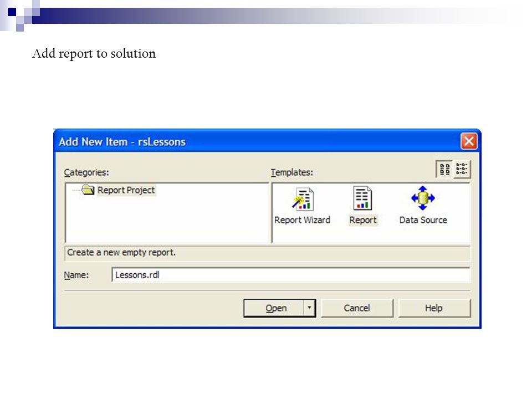This screenshot has height=399, width=532.
Task: Click the 'Create a new empty report.' description
Action: pyautogui.click(x=121, y=253)
